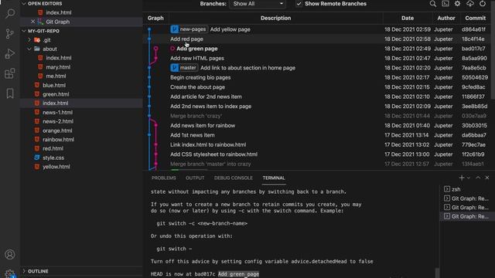
Task: Switch to the Debug Console tab
Action: coord(234,178)
